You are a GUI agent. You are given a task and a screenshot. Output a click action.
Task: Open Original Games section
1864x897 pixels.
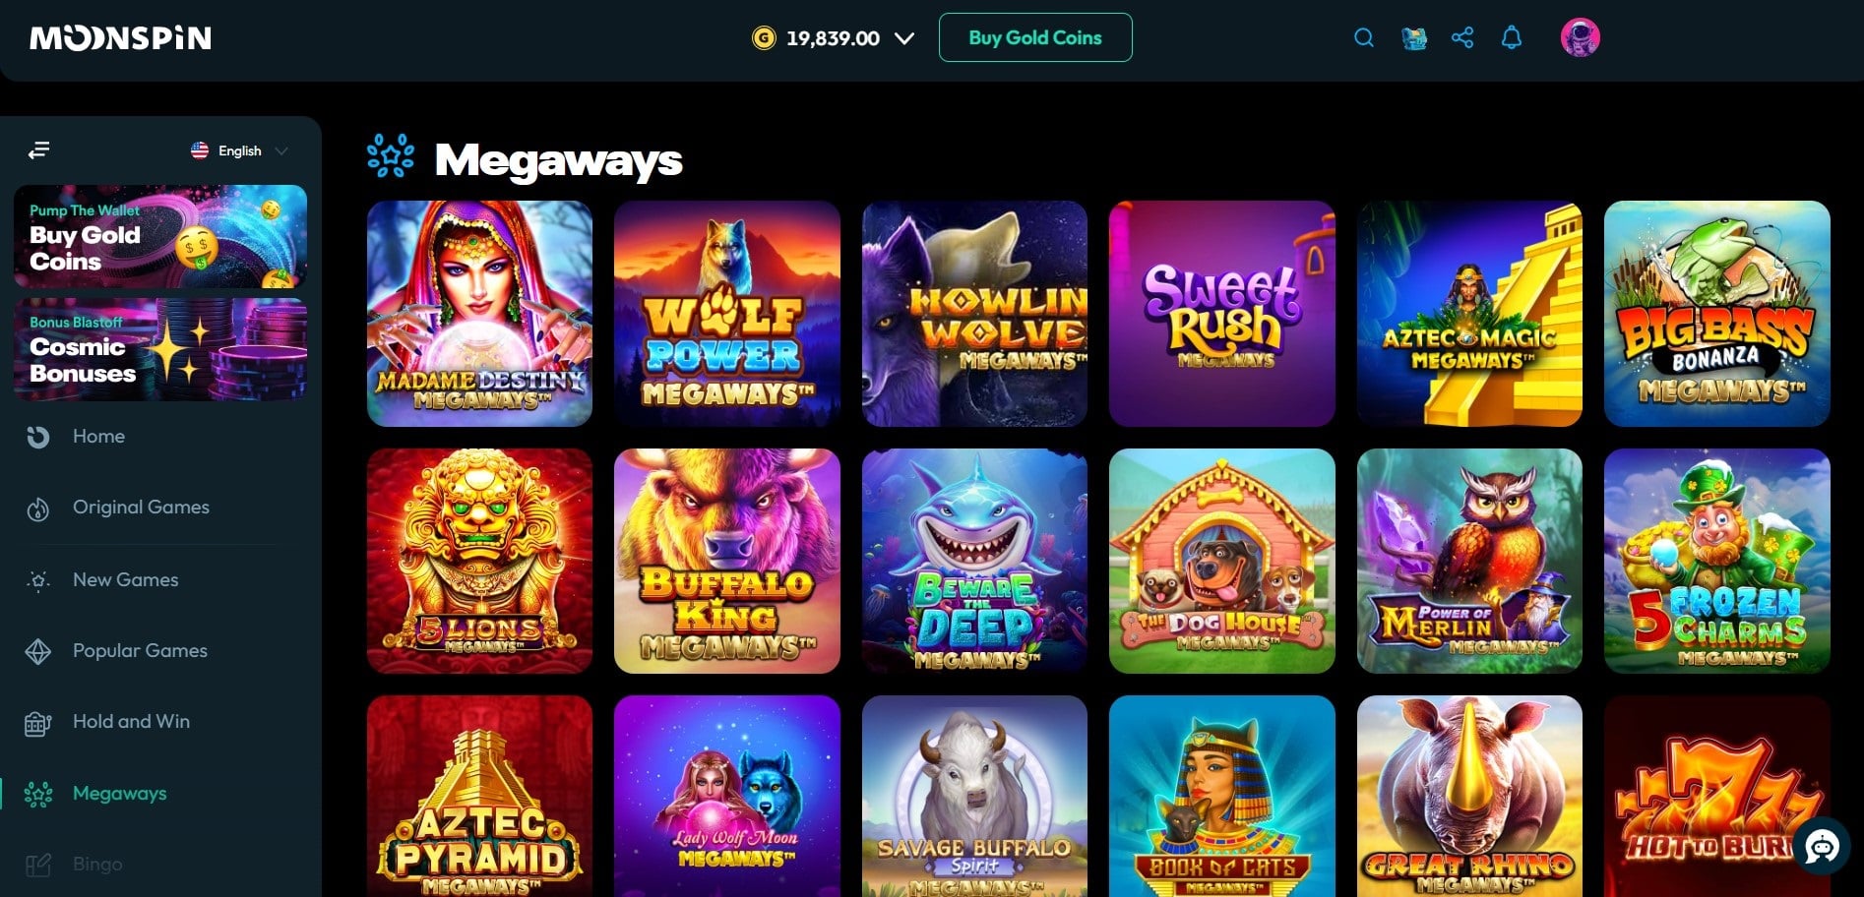141,508
